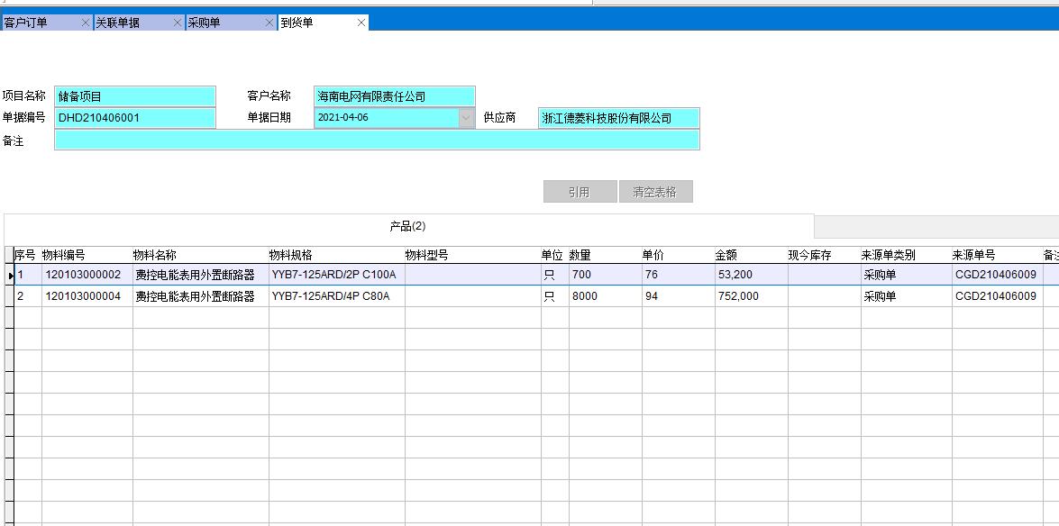
Task: Click the 单据编号 field DHD210406001
Action: pos(135,118)
